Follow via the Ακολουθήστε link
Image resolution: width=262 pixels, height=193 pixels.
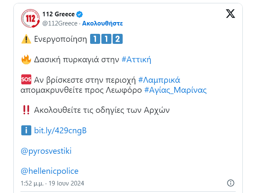click(x=103, y=23)
